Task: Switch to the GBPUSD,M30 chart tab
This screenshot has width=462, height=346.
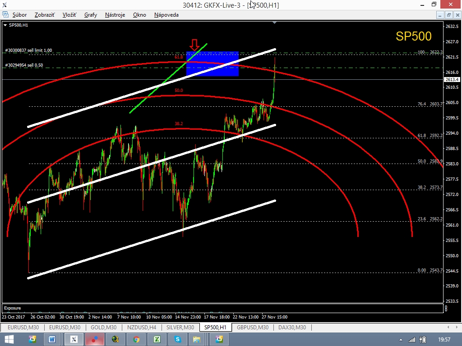Action: pyautogui.click(x=253, y=327)
